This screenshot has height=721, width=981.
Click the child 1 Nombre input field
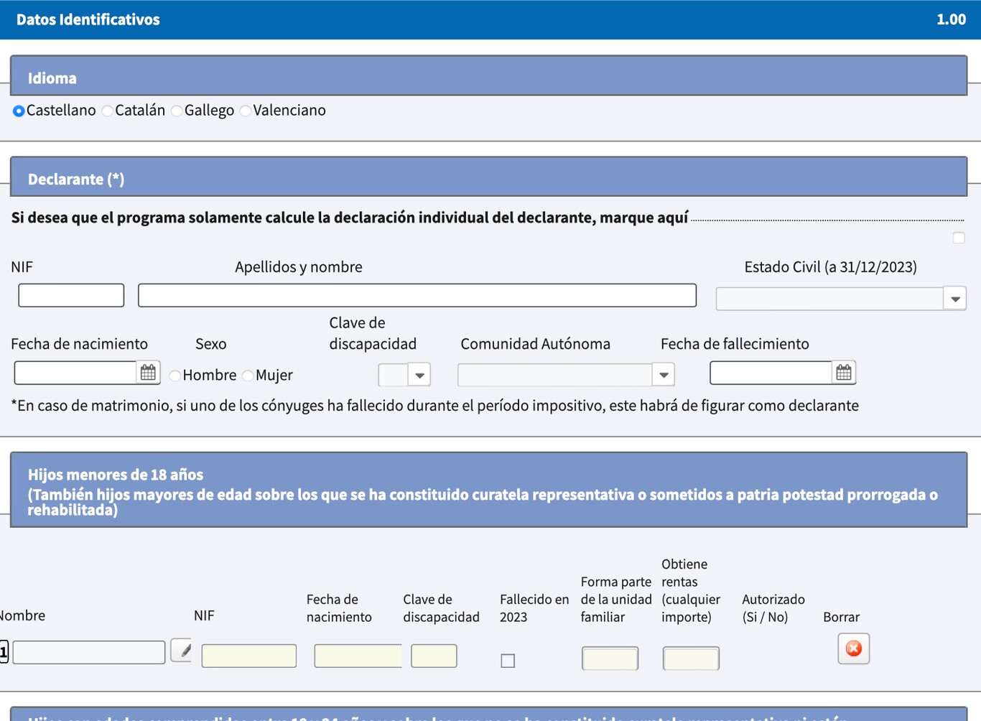89,652
